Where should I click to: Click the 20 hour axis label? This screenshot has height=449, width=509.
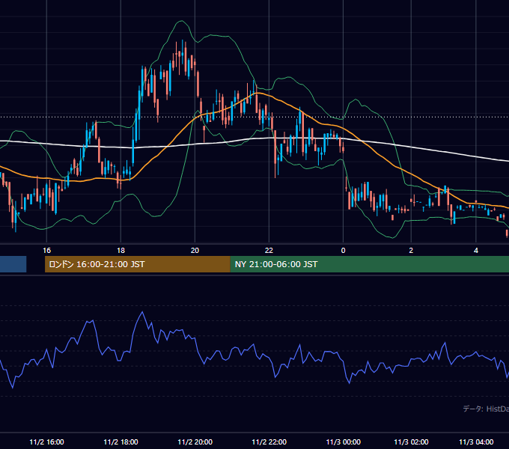[x=195, y=251]
